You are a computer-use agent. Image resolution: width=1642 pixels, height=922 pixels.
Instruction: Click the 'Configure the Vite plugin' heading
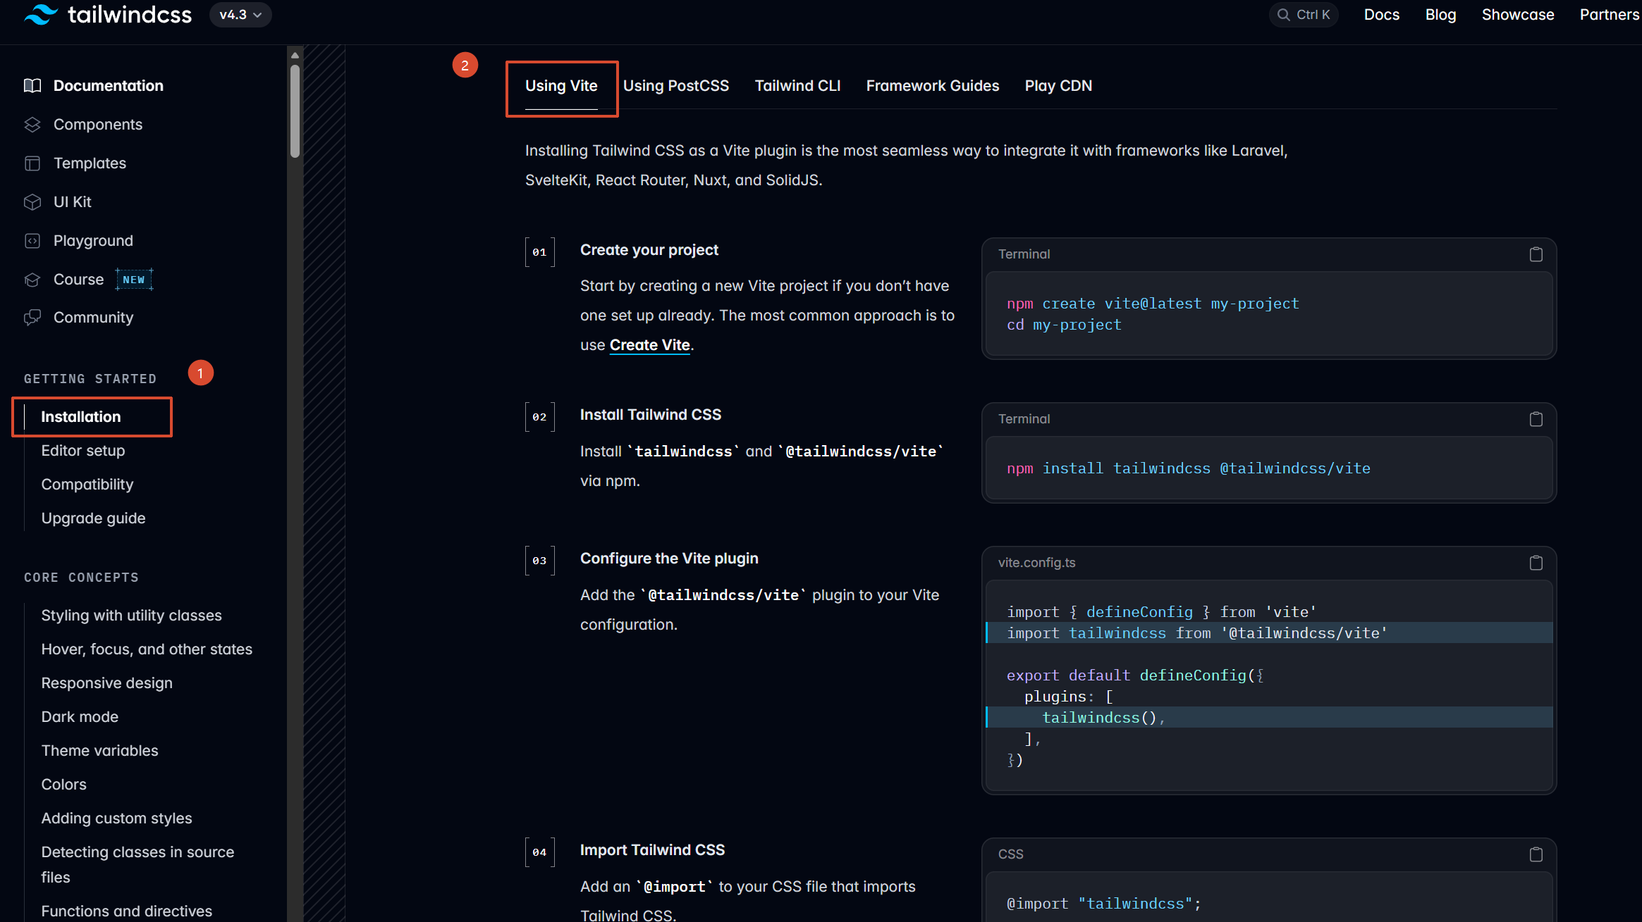click(x=669, y=559)
